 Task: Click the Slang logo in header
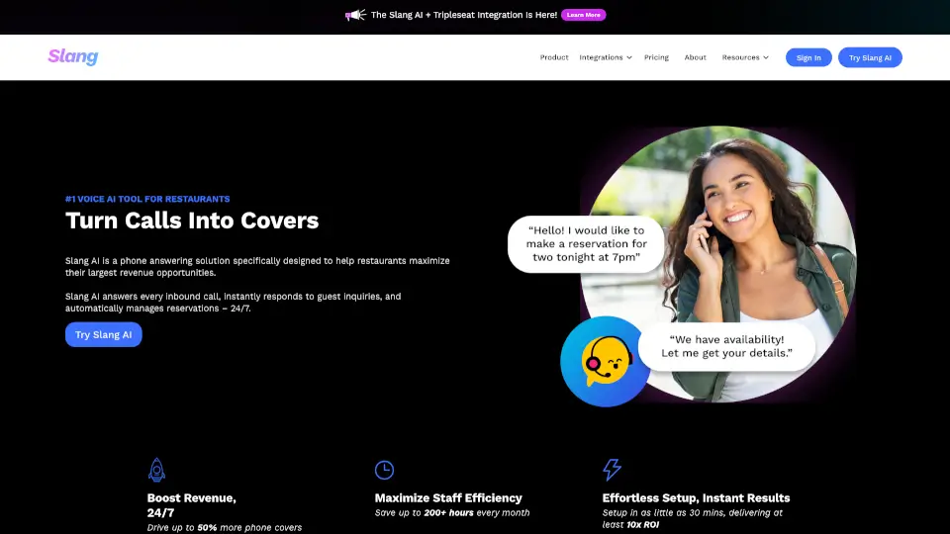pos(73,57)
